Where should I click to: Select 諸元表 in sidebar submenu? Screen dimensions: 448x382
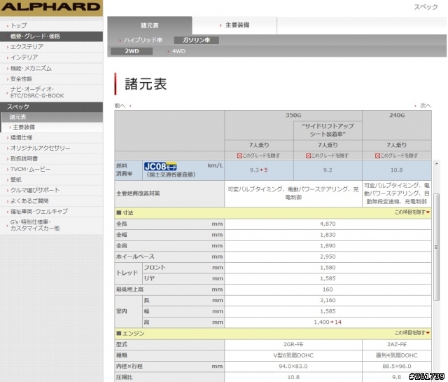tap(52, 117)
